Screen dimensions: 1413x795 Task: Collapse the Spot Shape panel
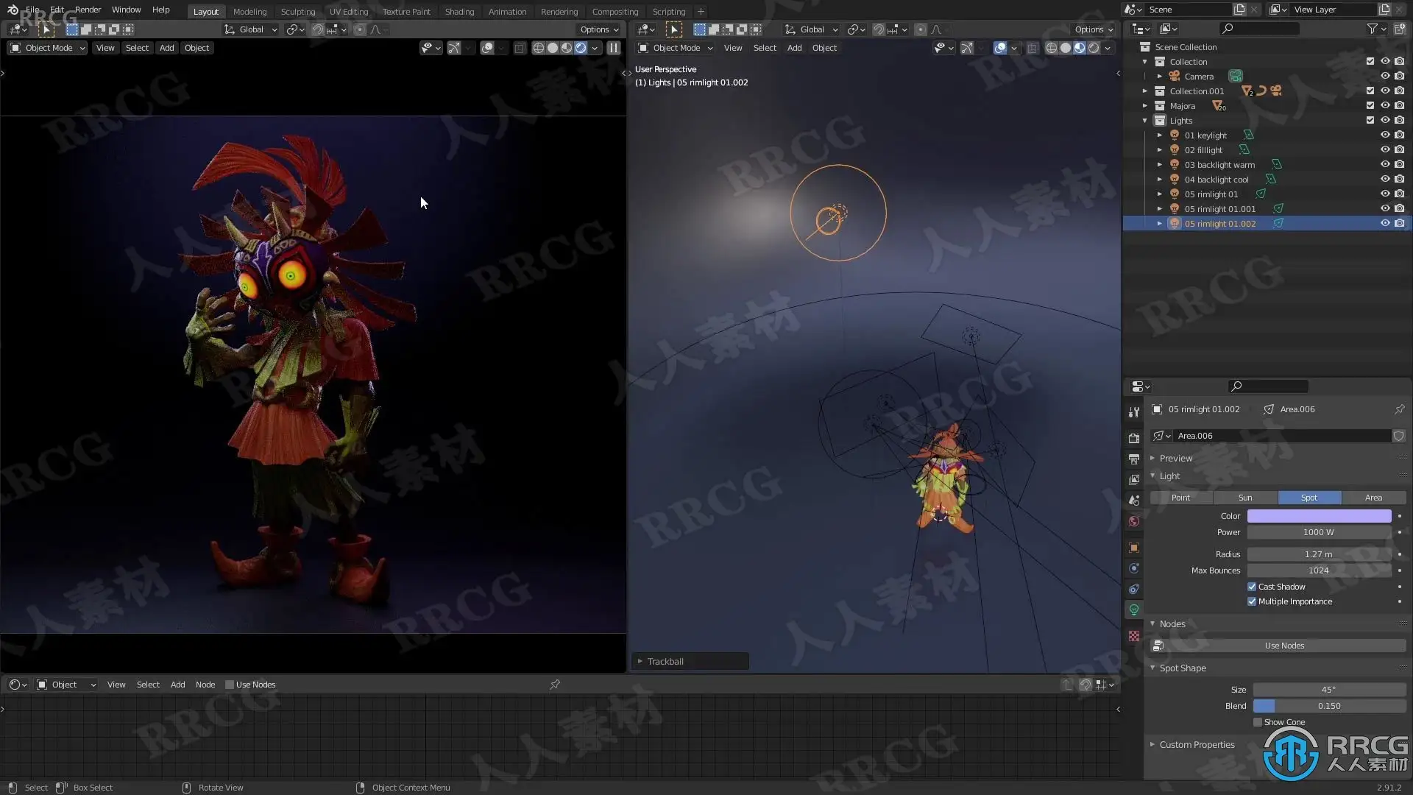coord(1183,668)
